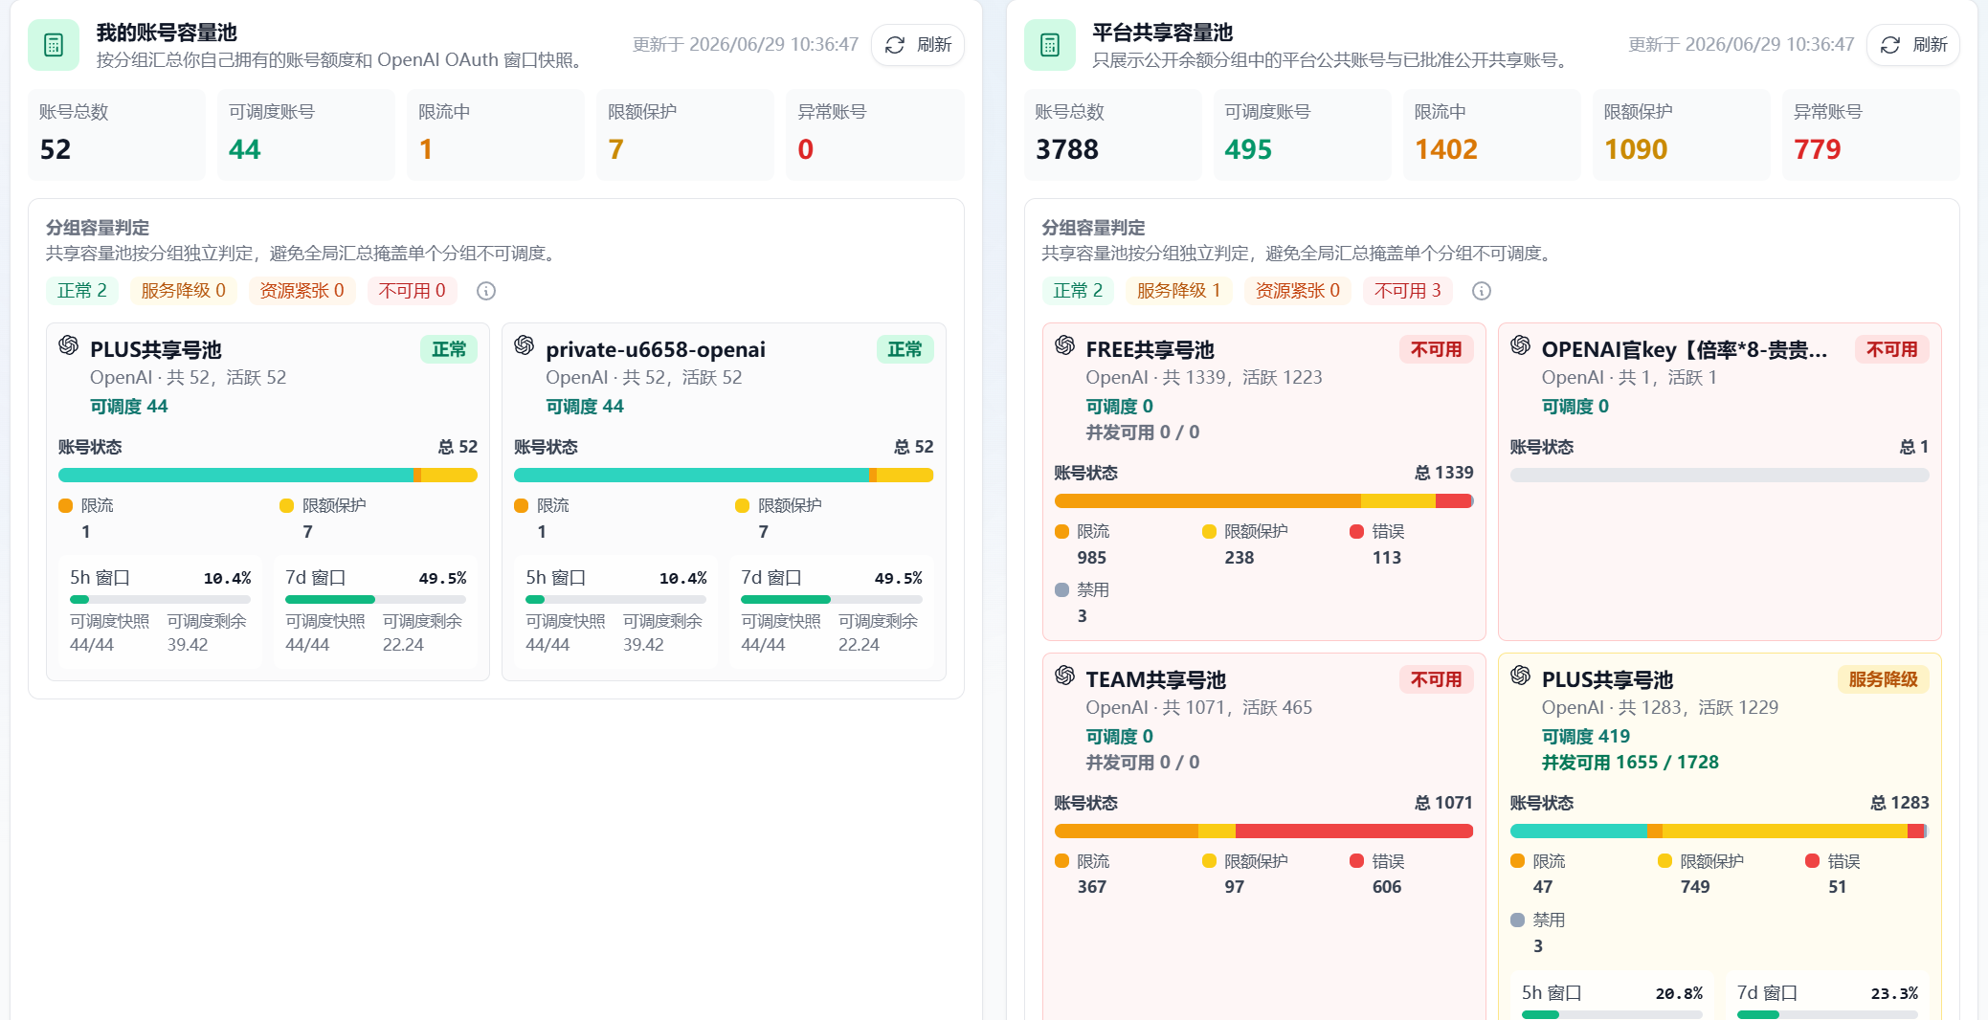Click the 平台共享容量池 panel title
This screenshot has height=1020, width=1988.
(1163, 33)
